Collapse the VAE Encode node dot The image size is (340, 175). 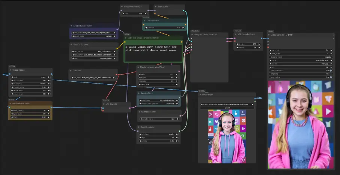click(x=104, y=104)
